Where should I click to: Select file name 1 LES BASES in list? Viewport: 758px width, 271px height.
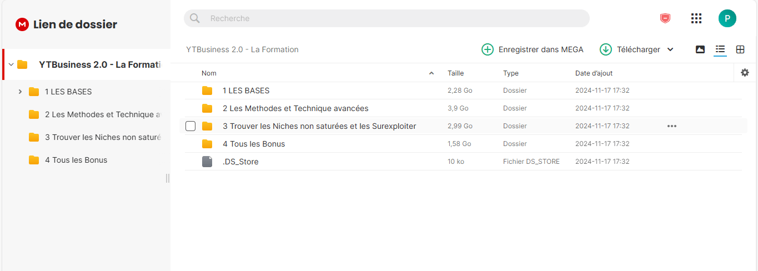point(246,91)
